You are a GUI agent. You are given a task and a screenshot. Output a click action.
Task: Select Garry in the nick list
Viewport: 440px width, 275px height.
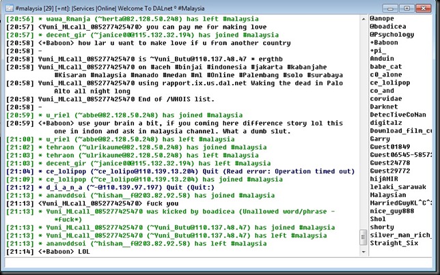pos(380,139)
